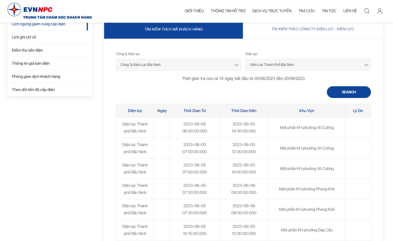Open Thông tin giá bán điện link

coord(31,63)
